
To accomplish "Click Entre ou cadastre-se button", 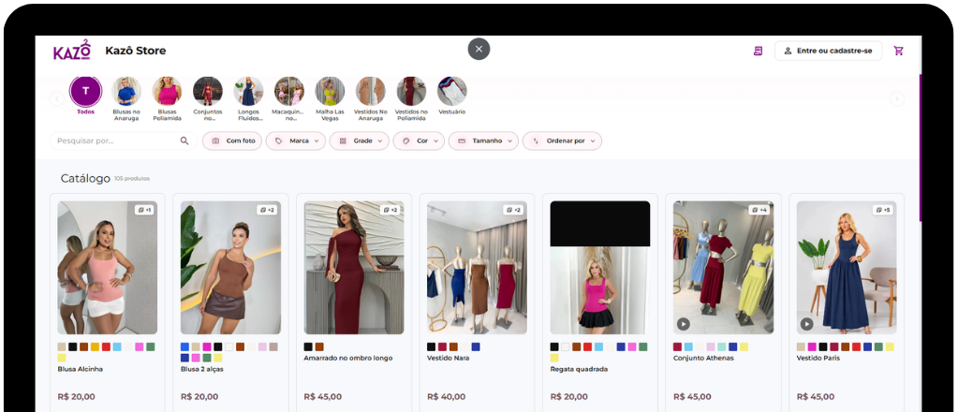I will pos(828,51).
